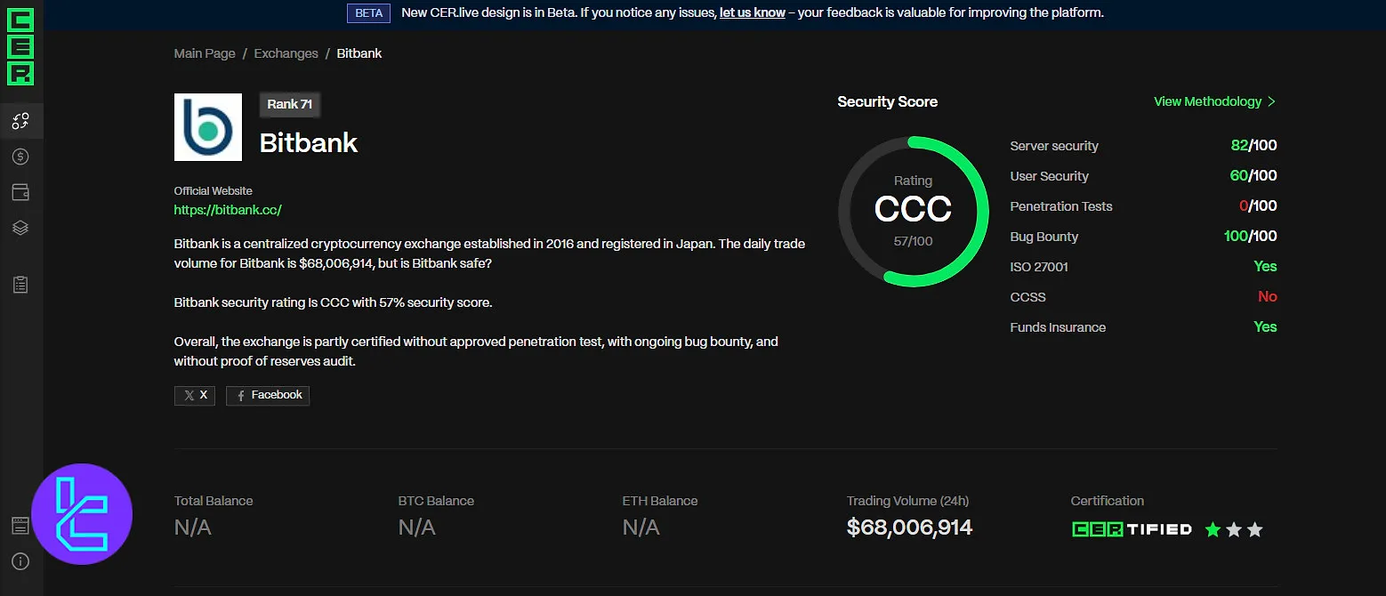This screenshot has height=596, width=1386.
Task: Open the bitbank.cc official website link
Action: coord(228,210)
